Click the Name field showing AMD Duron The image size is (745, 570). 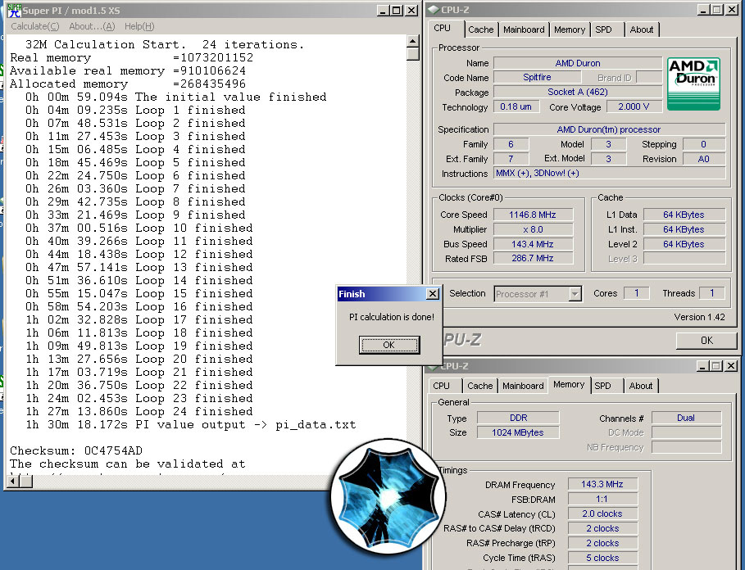(x=578, y=63)
